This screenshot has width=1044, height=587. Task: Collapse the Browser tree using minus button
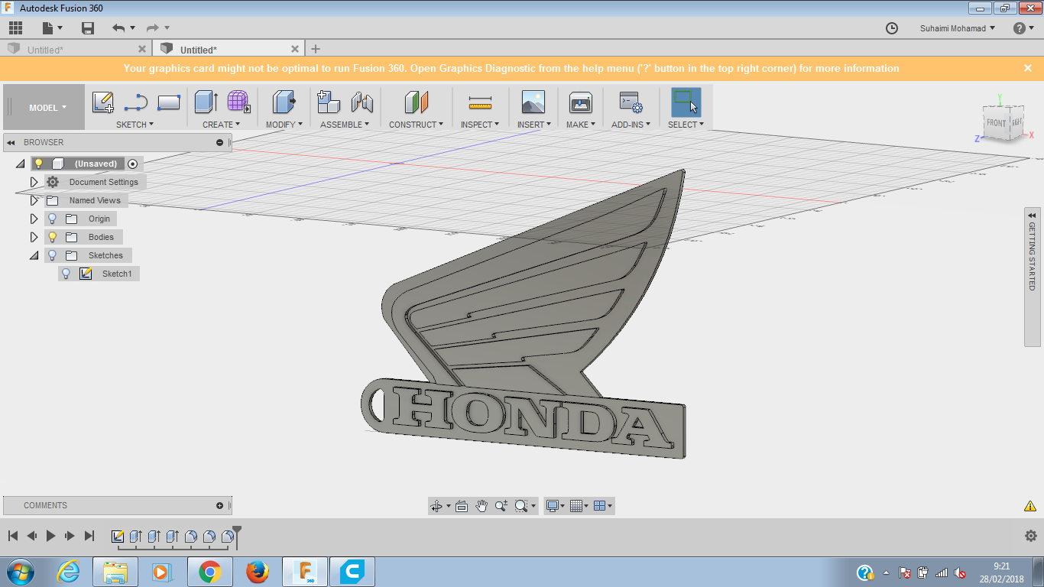(x=220, y=142)
